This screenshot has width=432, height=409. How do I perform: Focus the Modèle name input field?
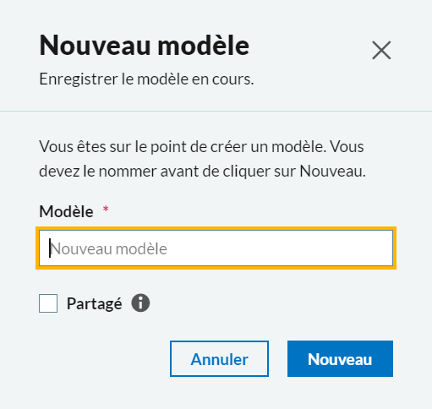216,248
